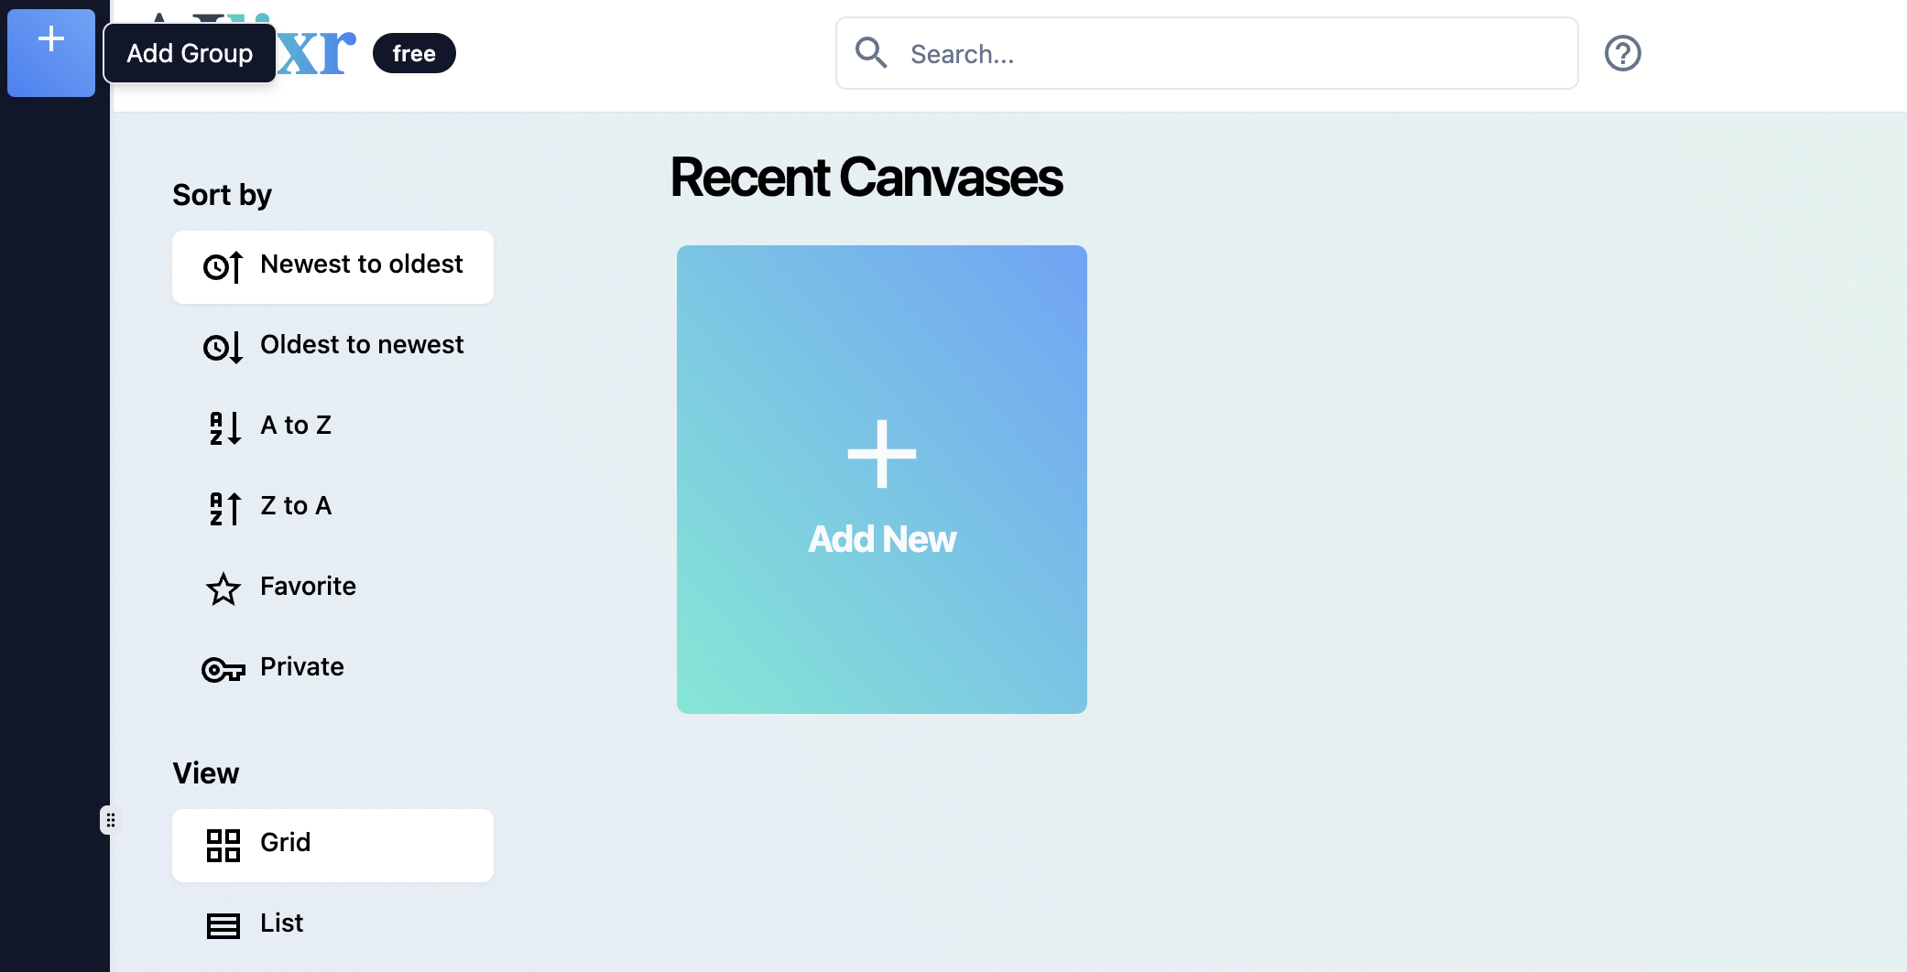This screenshot has width=1907, height=972.
Task: Sort canvases Oldest to newest
Action: pyautogui.click(x=361, y=345)
